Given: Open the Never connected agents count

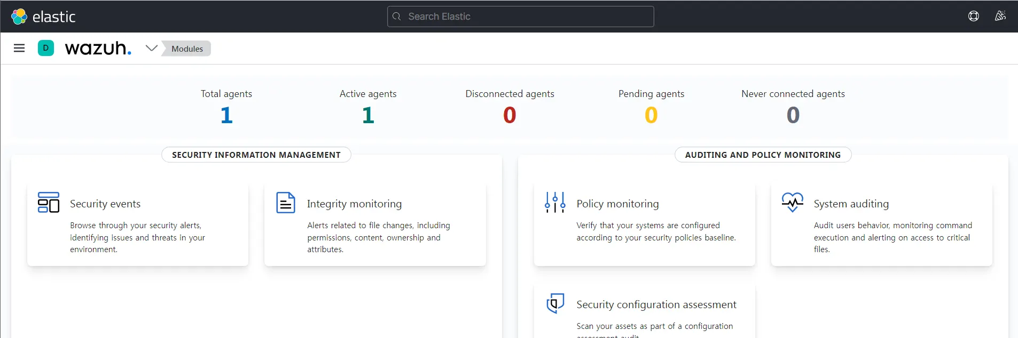Looking at the screenshot, I should (793, 115).
